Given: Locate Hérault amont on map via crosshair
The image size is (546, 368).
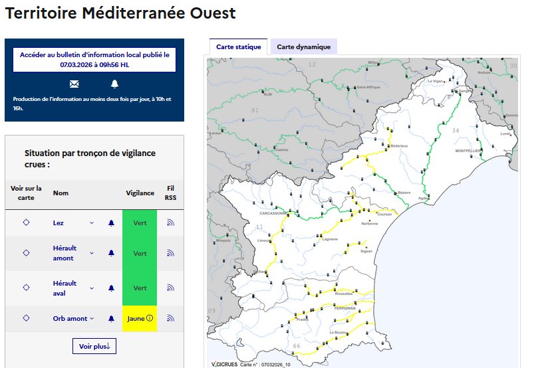Looking at the screenshot, I should click(x=26, y=253).
